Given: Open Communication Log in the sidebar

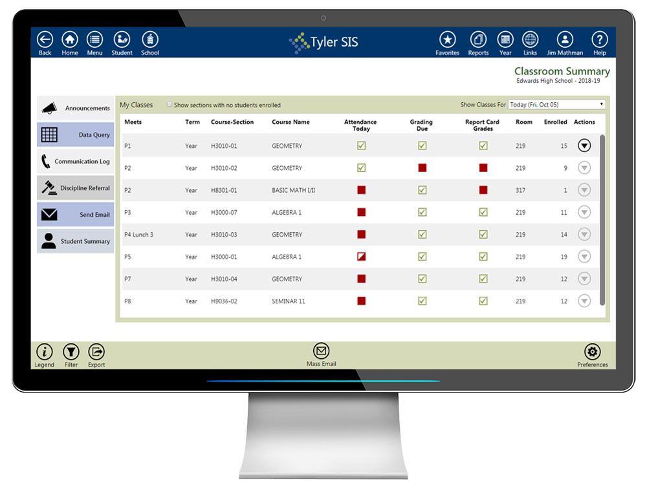Looking at the screenshot, I should (x=76, y=161).
